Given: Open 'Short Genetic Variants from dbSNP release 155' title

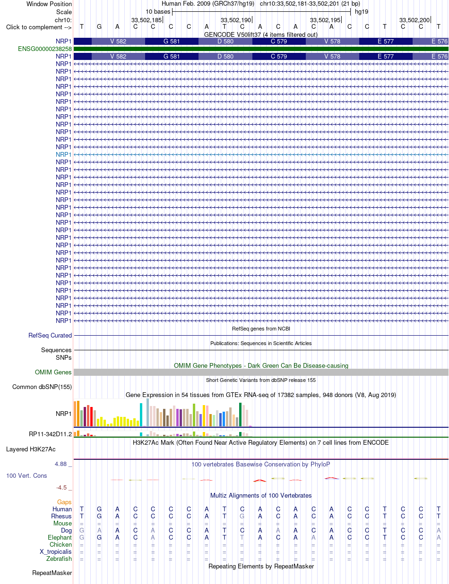Looking at the screenshot, I should (x=261, y=380).
